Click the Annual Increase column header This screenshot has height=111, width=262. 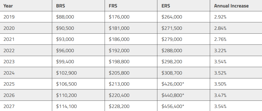pyautogui.click(x=236, y=6)
